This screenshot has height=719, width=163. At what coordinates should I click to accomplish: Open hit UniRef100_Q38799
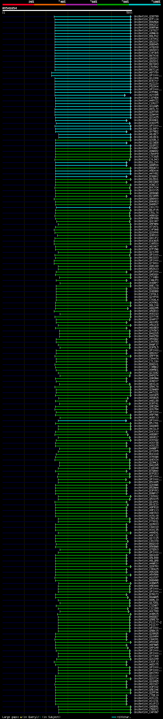pyautogui.click(x=146, y=17)
